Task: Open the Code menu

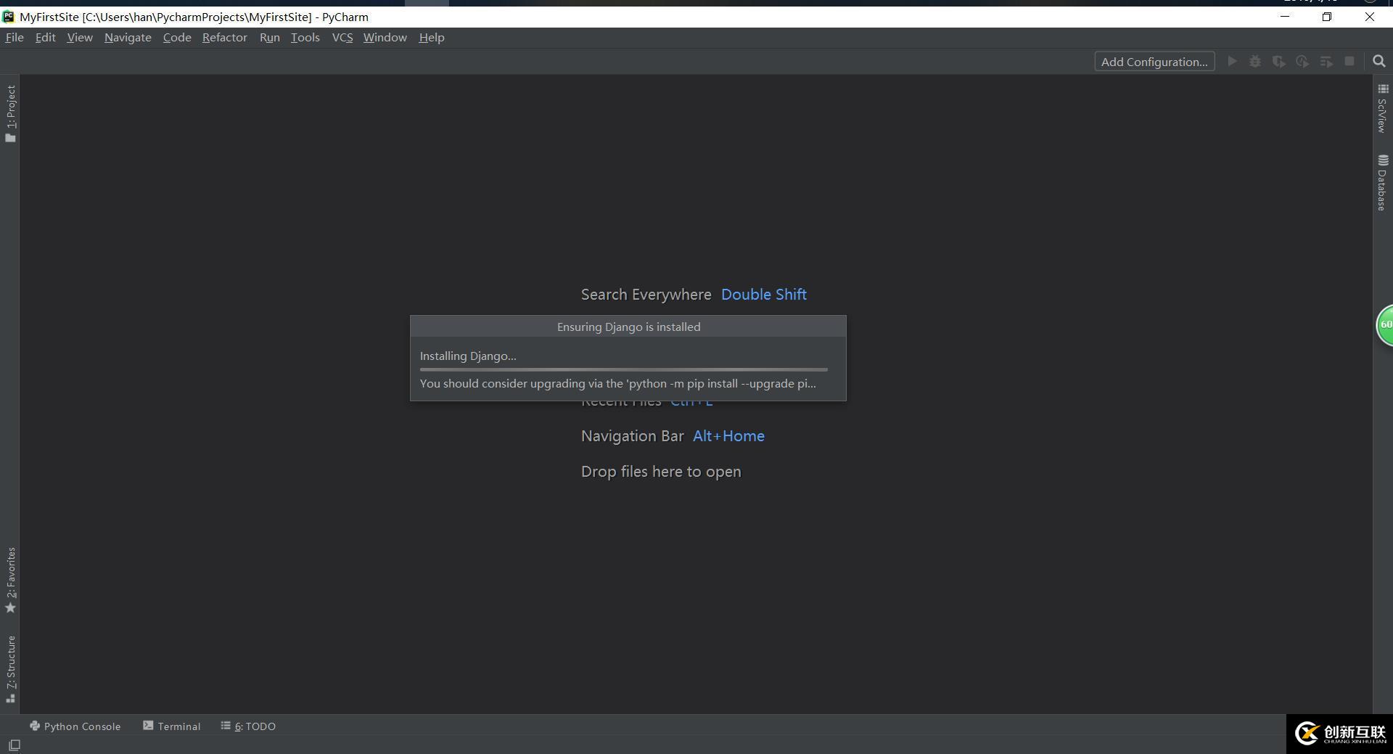Action: tap(177, 38)
